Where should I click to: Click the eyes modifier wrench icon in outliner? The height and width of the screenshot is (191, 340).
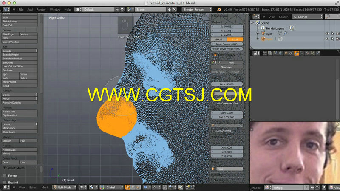(x=285, y=34)
